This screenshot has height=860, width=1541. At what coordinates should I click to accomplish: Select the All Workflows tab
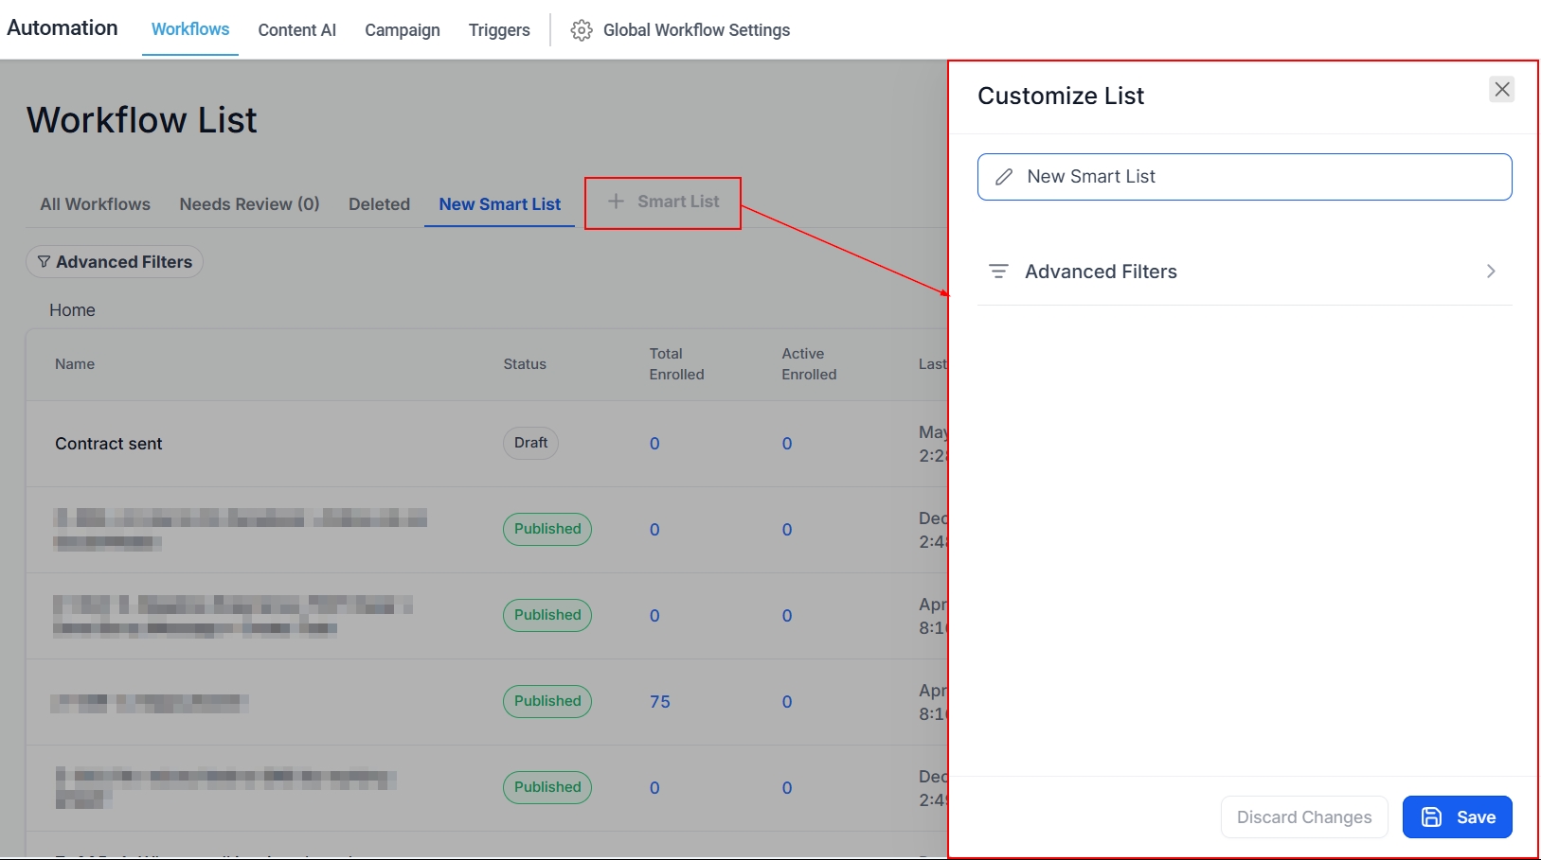pos(95,204)
